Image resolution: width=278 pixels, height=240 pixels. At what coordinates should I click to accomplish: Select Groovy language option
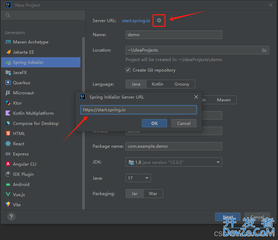(182, 84)
